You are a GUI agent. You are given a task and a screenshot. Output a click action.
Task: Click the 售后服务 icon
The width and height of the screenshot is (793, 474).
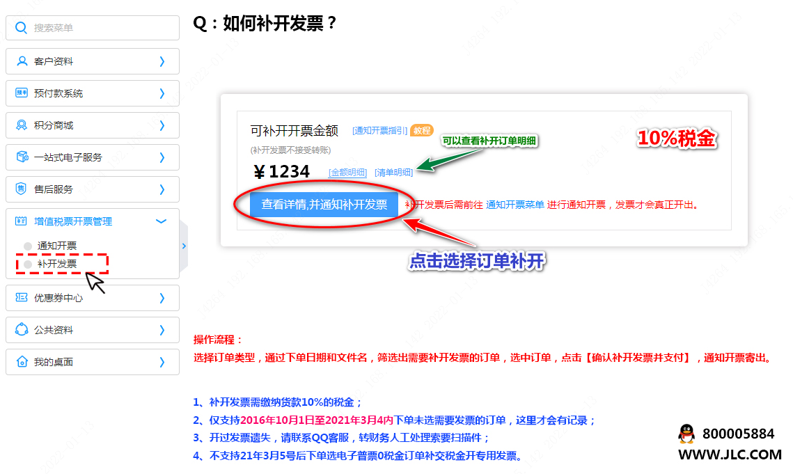click(22, 189)
